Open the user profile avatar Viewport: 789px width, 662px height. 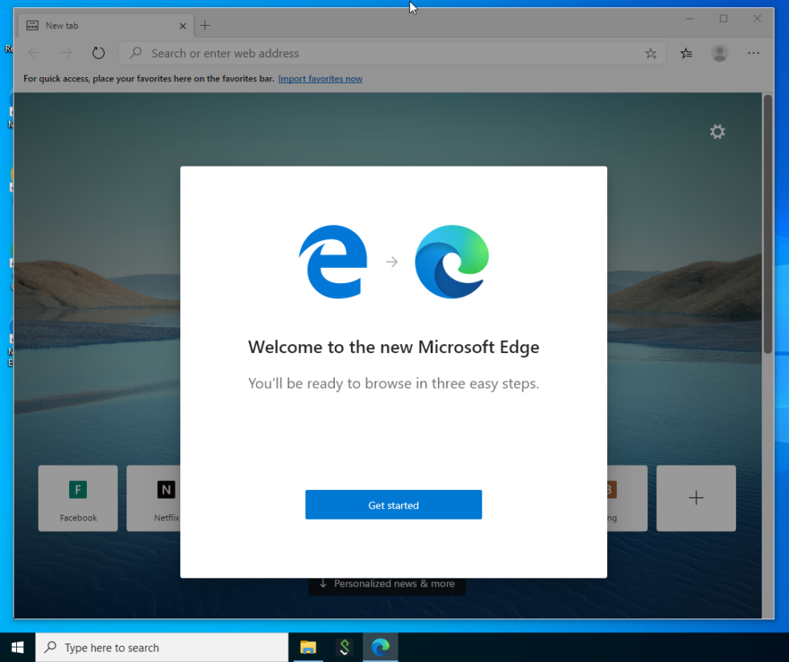720,53
